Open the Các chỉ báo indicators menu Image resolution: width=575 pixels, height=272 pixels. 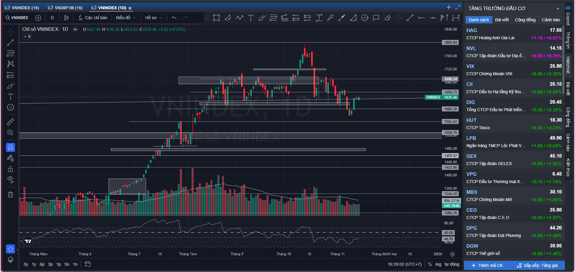(93, 18)
